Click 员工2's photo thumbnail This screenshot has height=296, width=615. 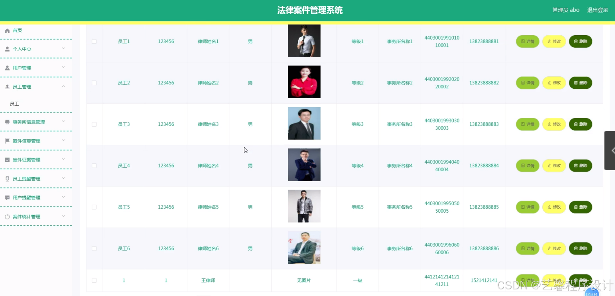click(304, 82)
